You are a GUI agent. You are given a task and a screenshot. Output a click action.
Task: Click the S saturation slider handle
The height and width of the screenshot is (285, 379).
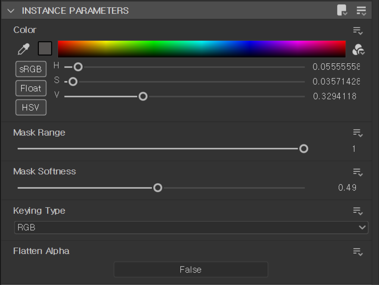click(x=73, y=82)
